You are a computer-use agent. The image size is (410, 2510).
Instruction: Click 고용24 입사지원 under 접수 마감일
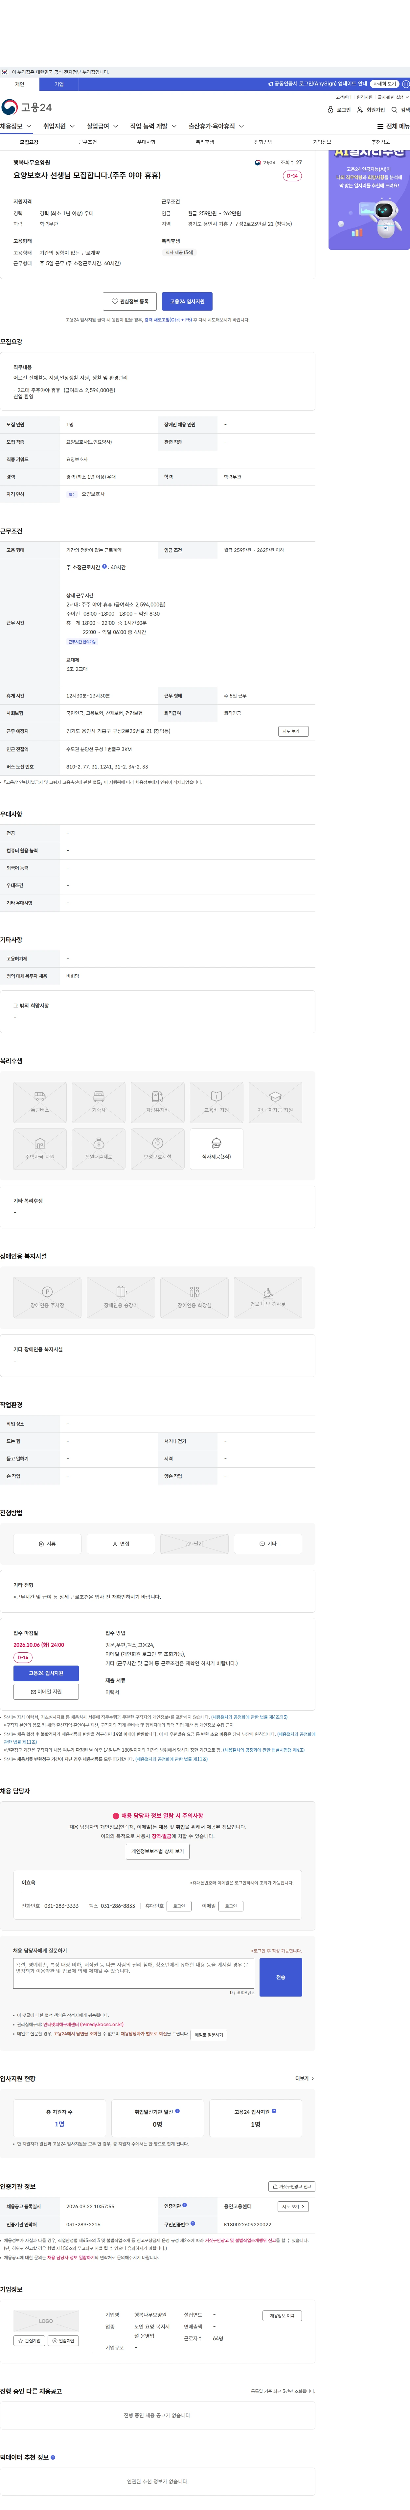click(46, 1673)
